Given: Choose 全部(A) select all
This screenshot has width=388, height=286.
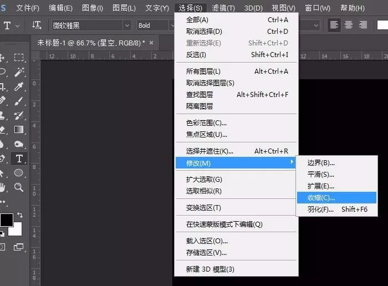Looking at the screenshot, I should pyautogui.click(x=236, y=20).
